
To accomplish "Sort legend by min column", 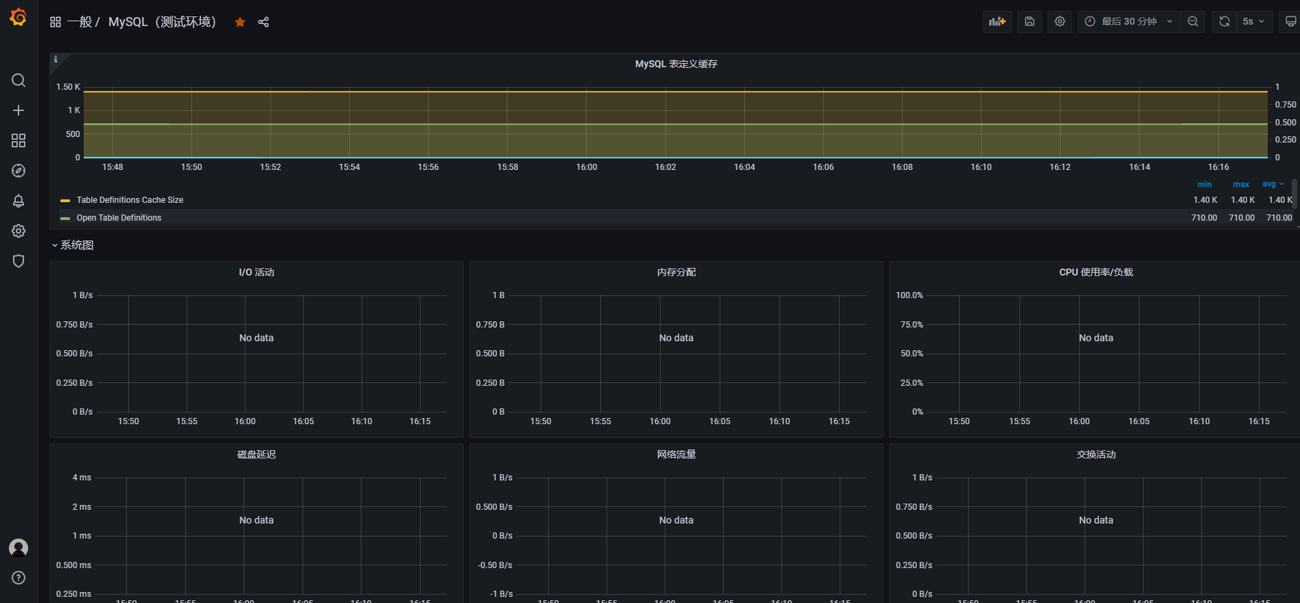I will (1205, 184).
